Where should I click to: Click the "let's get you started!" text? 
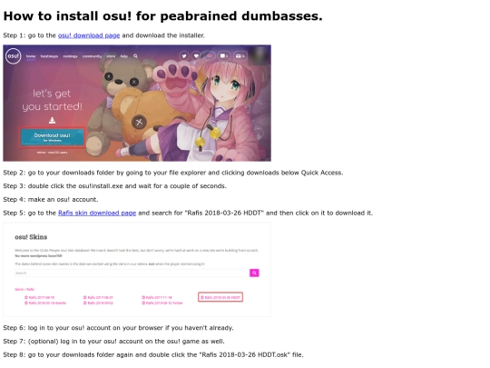coord(53,100)
